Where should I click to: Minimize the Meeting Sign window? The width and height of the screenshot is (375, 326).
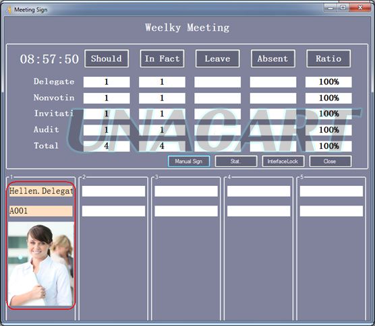330,8
